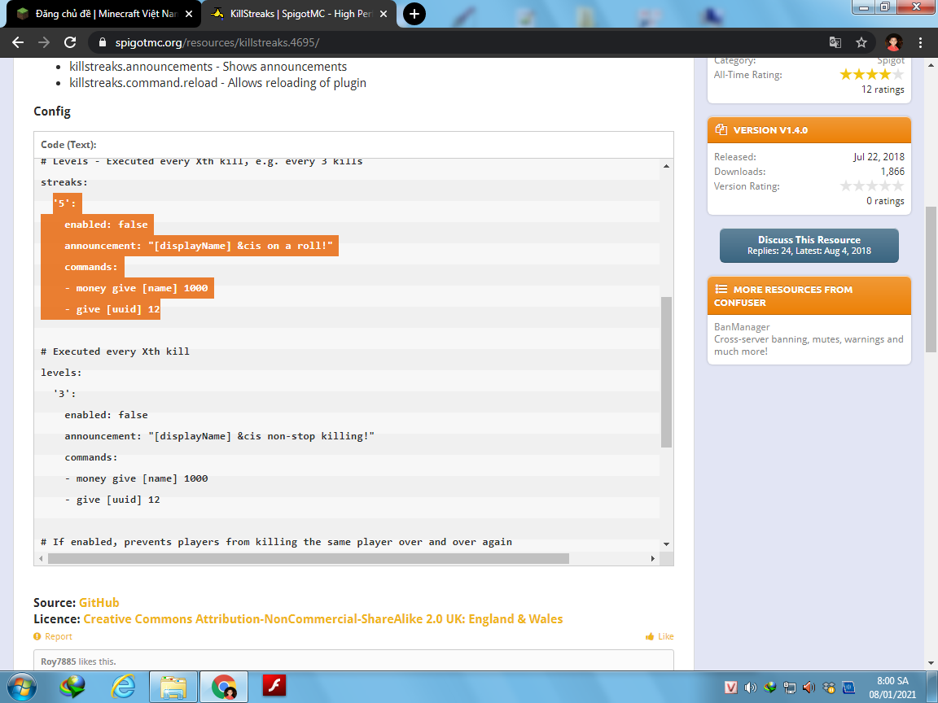
Task: Click the non-stop killing announcement line
Action: [219, 436]
